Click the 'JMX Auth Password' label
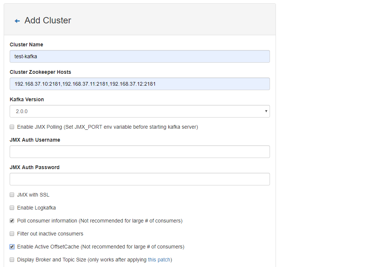The image size is (381, 267). pyautogui.click(x=35, y=168)
